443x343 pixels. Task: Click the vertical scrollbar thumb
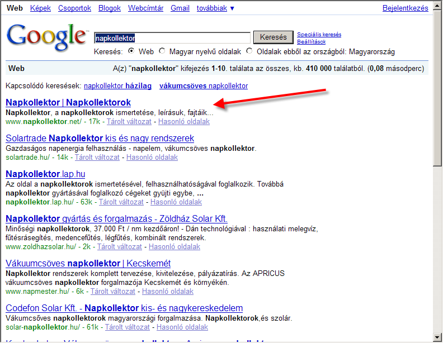437,88
